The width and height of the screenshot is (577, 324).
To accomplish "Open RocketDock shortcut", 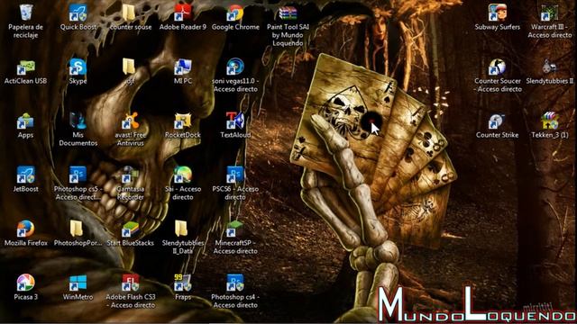I will pos(183,121).
